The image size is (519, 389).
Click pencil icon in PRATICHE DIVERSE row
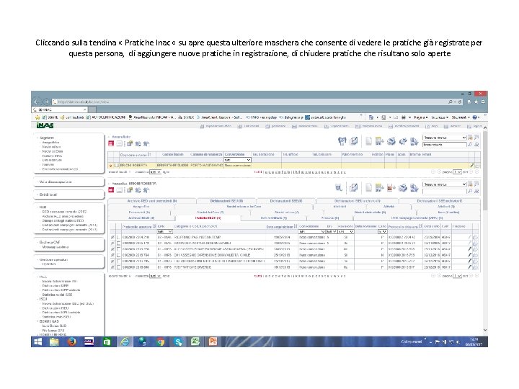(x=469, y=267)
